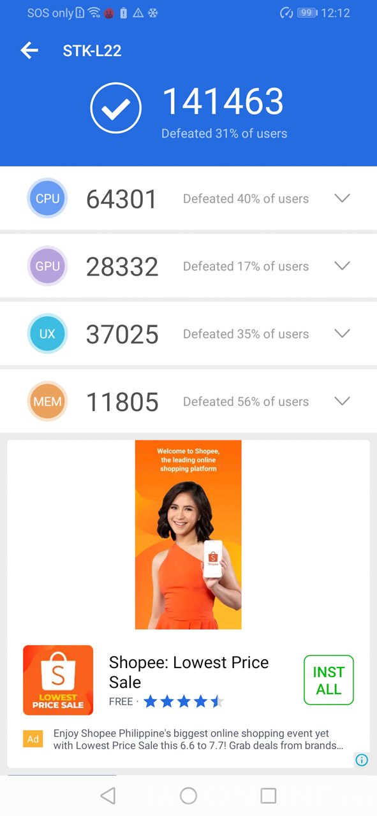Tap the Android home circle button

point(188,796)
